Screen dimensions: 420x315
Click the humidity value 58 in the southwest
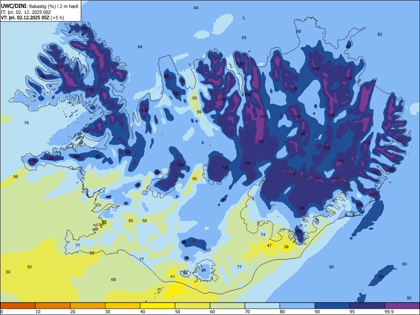coord(144,221)
